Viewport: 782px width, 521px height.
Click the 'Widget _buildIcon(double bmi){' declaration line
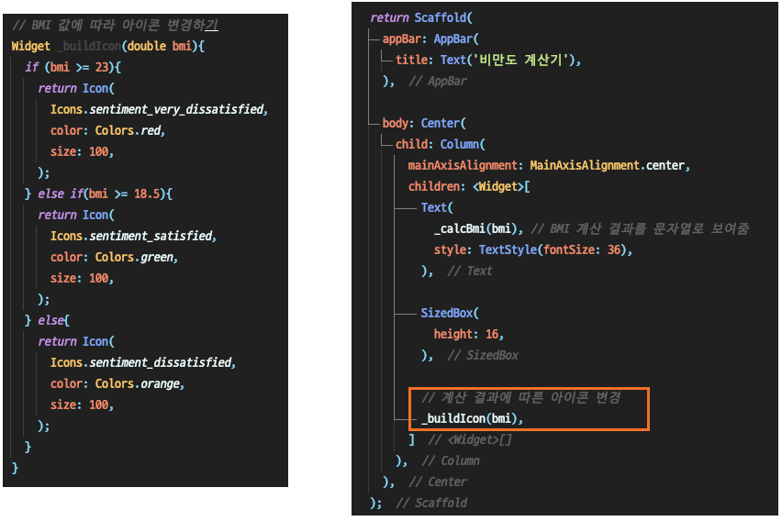108,46
